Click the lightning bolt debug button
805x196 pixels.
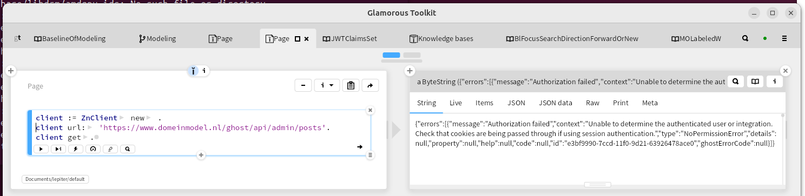tap(75, 148)
